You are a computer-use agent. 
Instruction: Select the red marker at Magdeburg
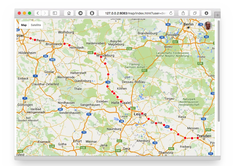pos(101,57)
